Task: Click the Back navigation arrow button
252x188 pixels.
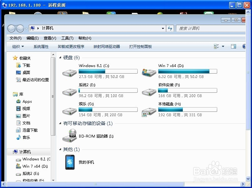Action: coord(11,29)
